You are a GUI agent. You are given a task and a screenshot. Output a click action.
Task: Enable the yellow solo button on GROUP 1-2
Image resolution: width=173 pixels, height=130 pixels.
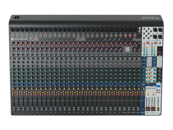point(148,93)
